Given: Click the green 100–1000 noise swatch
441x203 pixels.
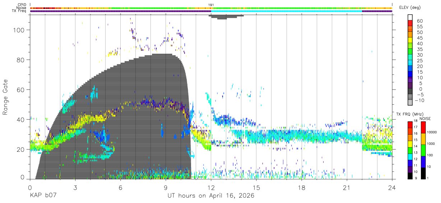Looking at the screenshot, I should tap(423, 150).
